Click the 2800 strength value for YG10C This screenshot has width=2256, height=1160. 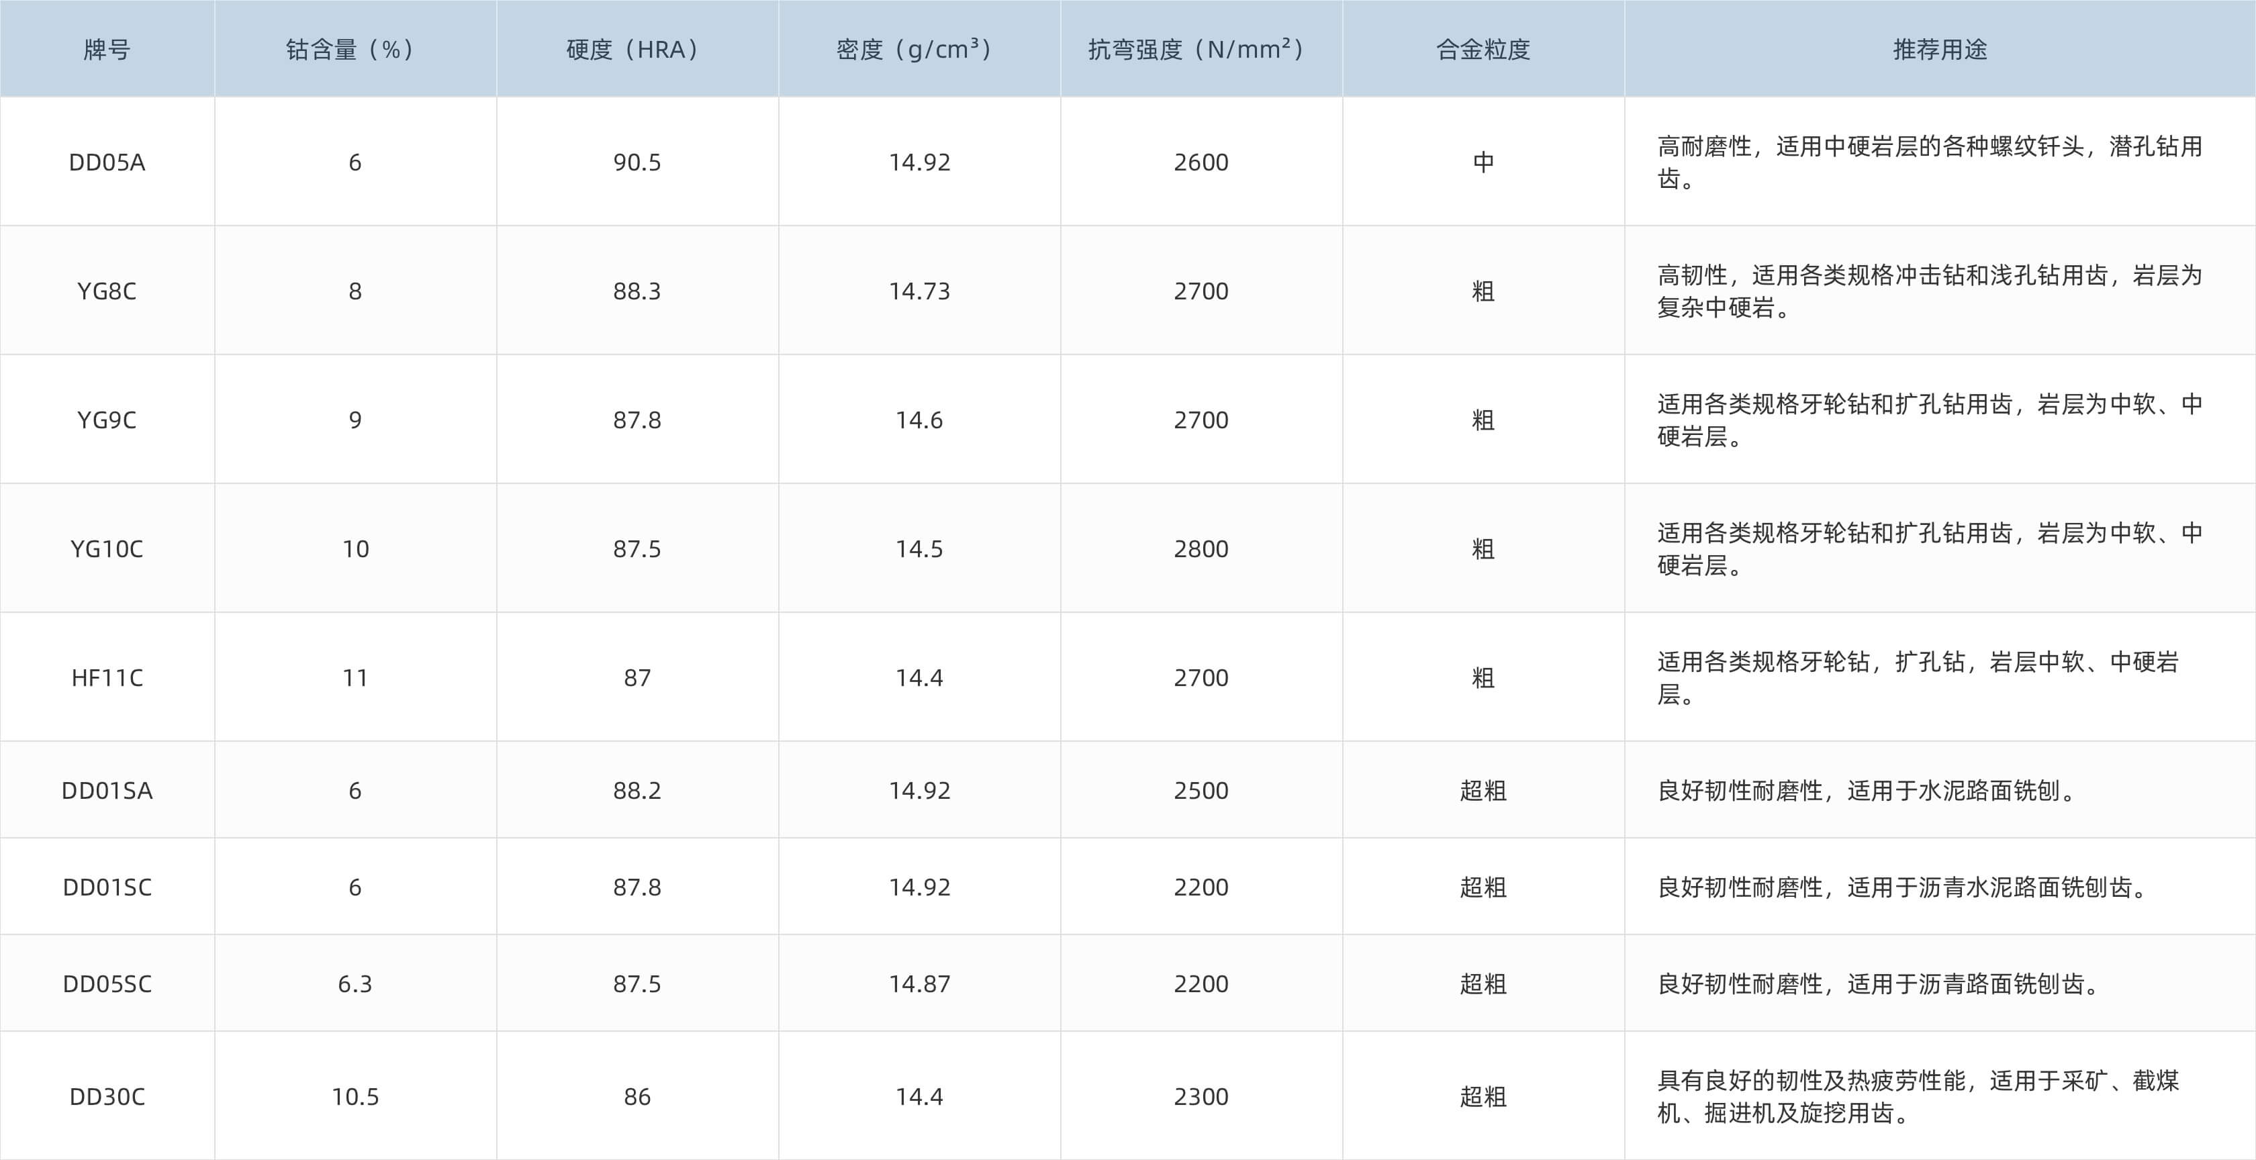coord(1200,548)
